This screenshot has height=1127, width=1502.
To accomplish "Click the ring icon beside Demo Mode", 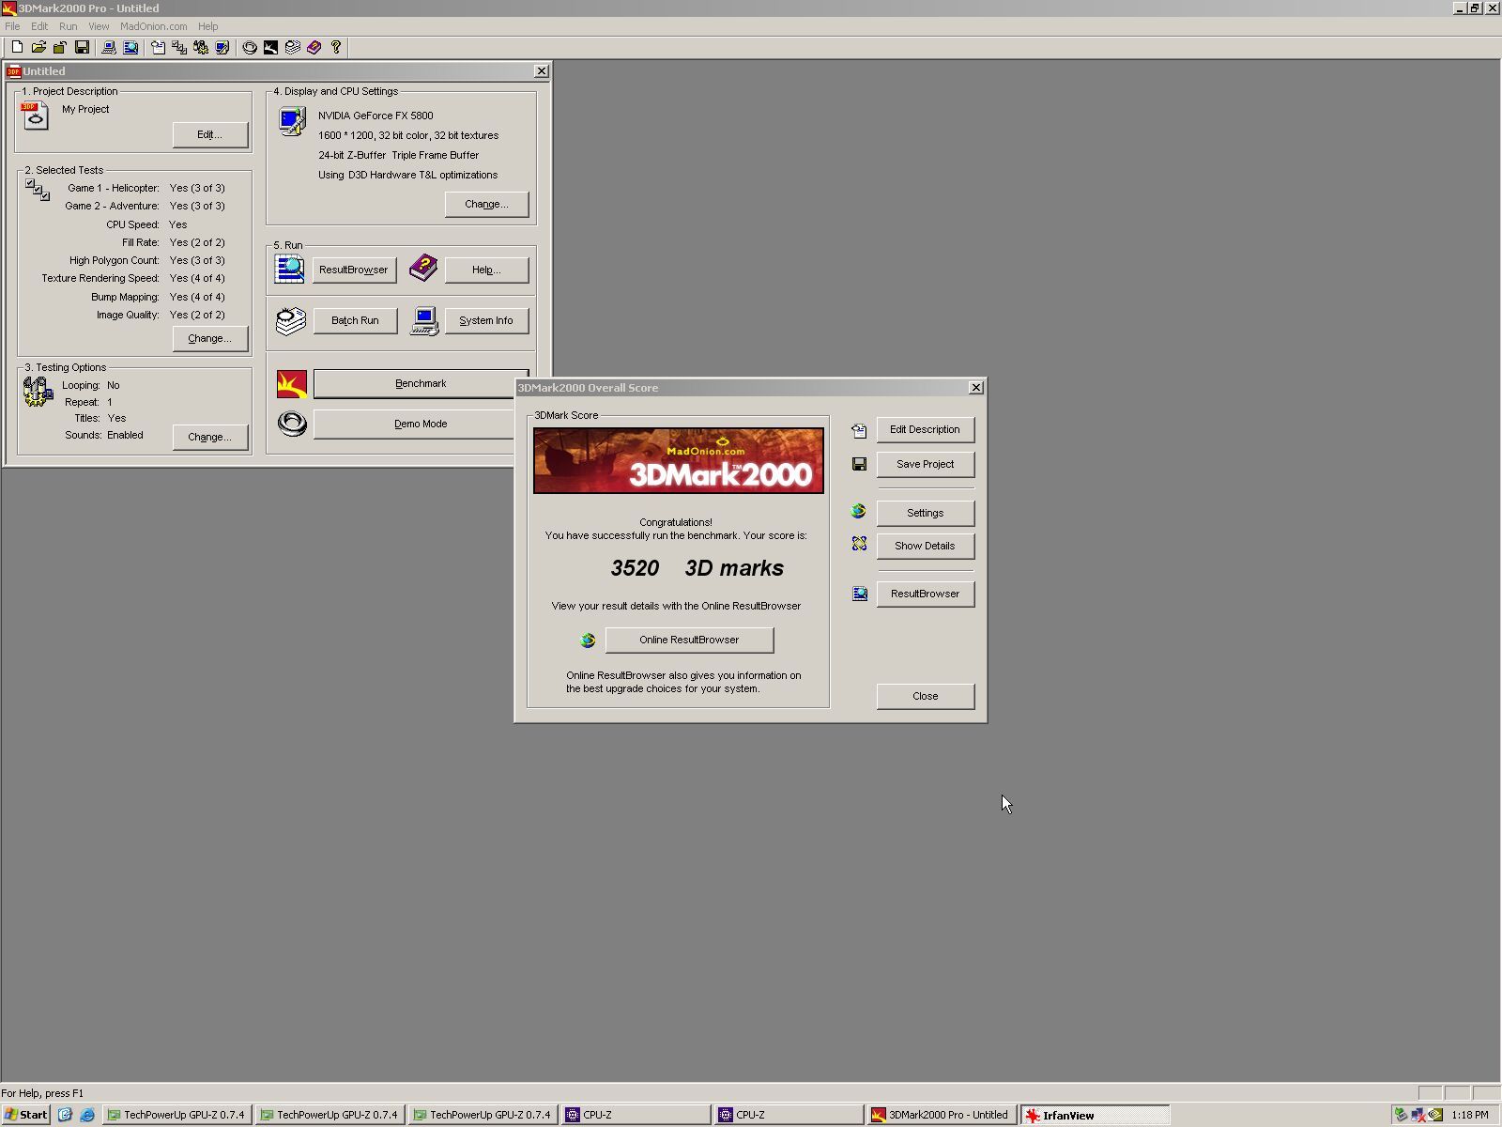I will click(292, 424).
